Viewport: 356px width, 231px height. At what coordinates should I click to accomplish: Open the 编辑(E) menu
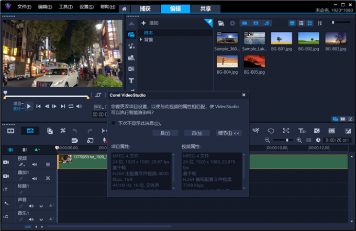pyautogui.click(x=44, y=7)
